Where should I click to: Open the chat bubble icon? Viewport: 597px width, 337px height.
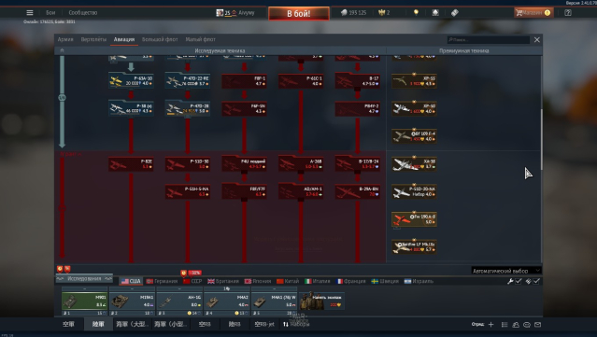tap(527, 325)
